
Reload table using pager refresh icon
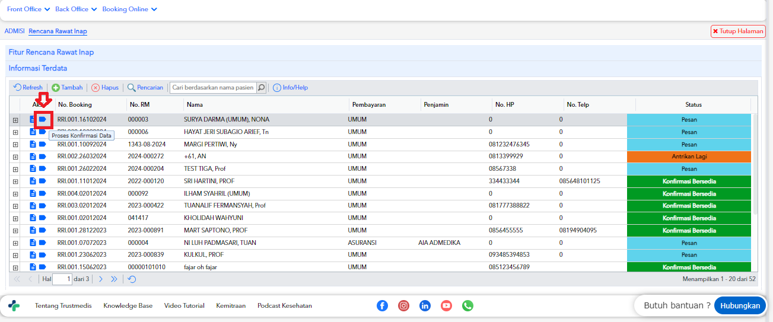pos(132,279)
